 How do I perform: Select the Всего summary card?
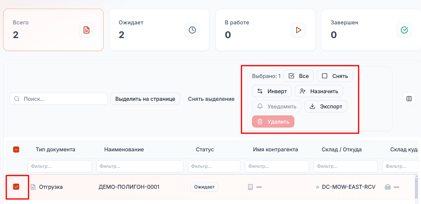coord(53,30)
